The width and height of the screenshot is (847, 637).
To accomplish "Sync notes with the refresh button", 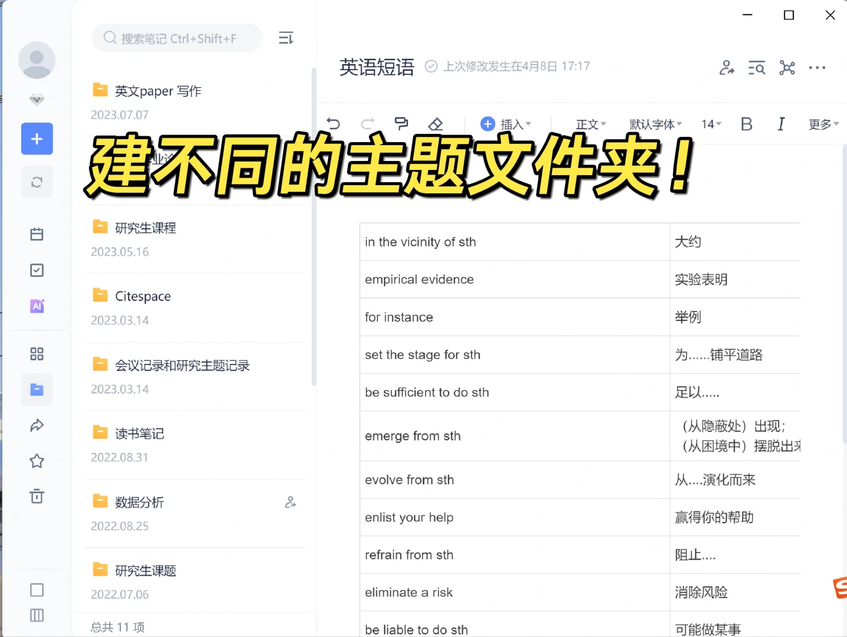I will click(37, 182).
